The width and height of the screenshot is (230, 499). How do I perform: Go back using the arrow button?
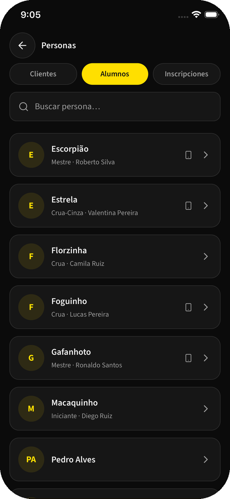point(22,45)
